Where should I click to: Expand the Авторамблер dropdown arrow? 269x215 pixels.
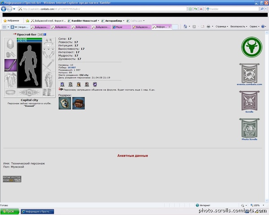point(124,21)
